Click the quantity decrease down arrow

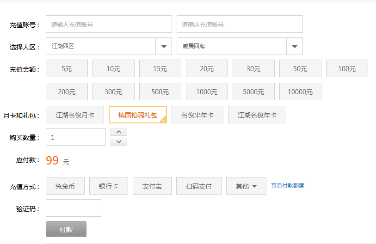click(x=119, y=141)
